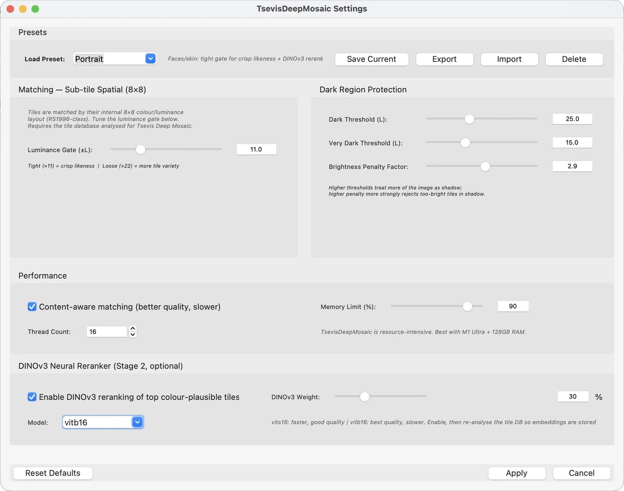This screenshot has height=491, width=624.
Task: Click the Luminance Gate value field 11.0
Action: point(256,149)
